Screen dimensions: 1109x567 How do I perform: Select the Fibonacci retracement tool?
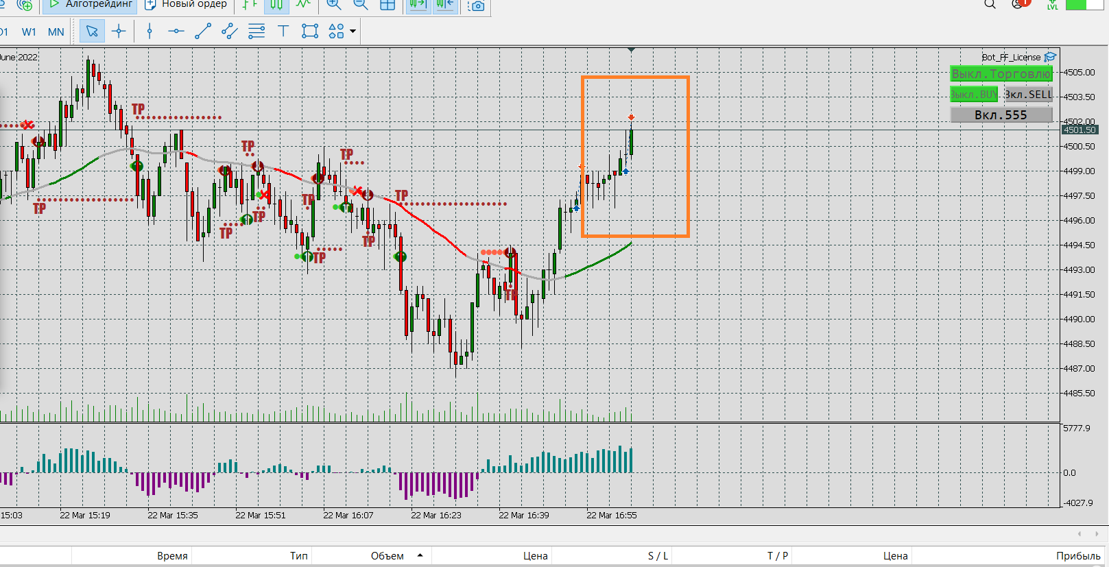(257, 31)
